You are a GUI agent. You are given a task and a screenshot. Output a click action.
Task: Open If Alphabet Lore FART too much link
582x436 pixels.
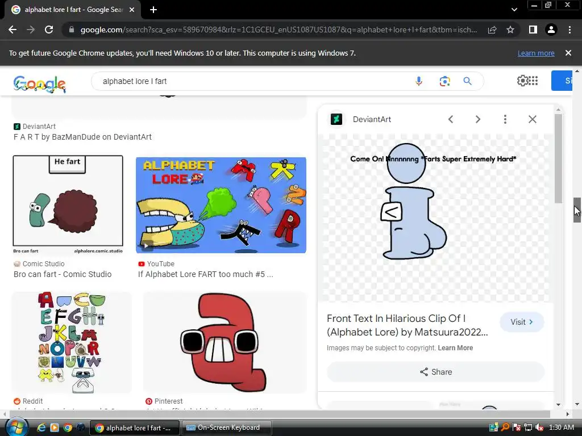(206, 274)
